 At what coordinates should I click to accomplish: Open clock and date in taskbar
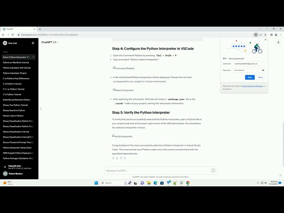[273, 183]
